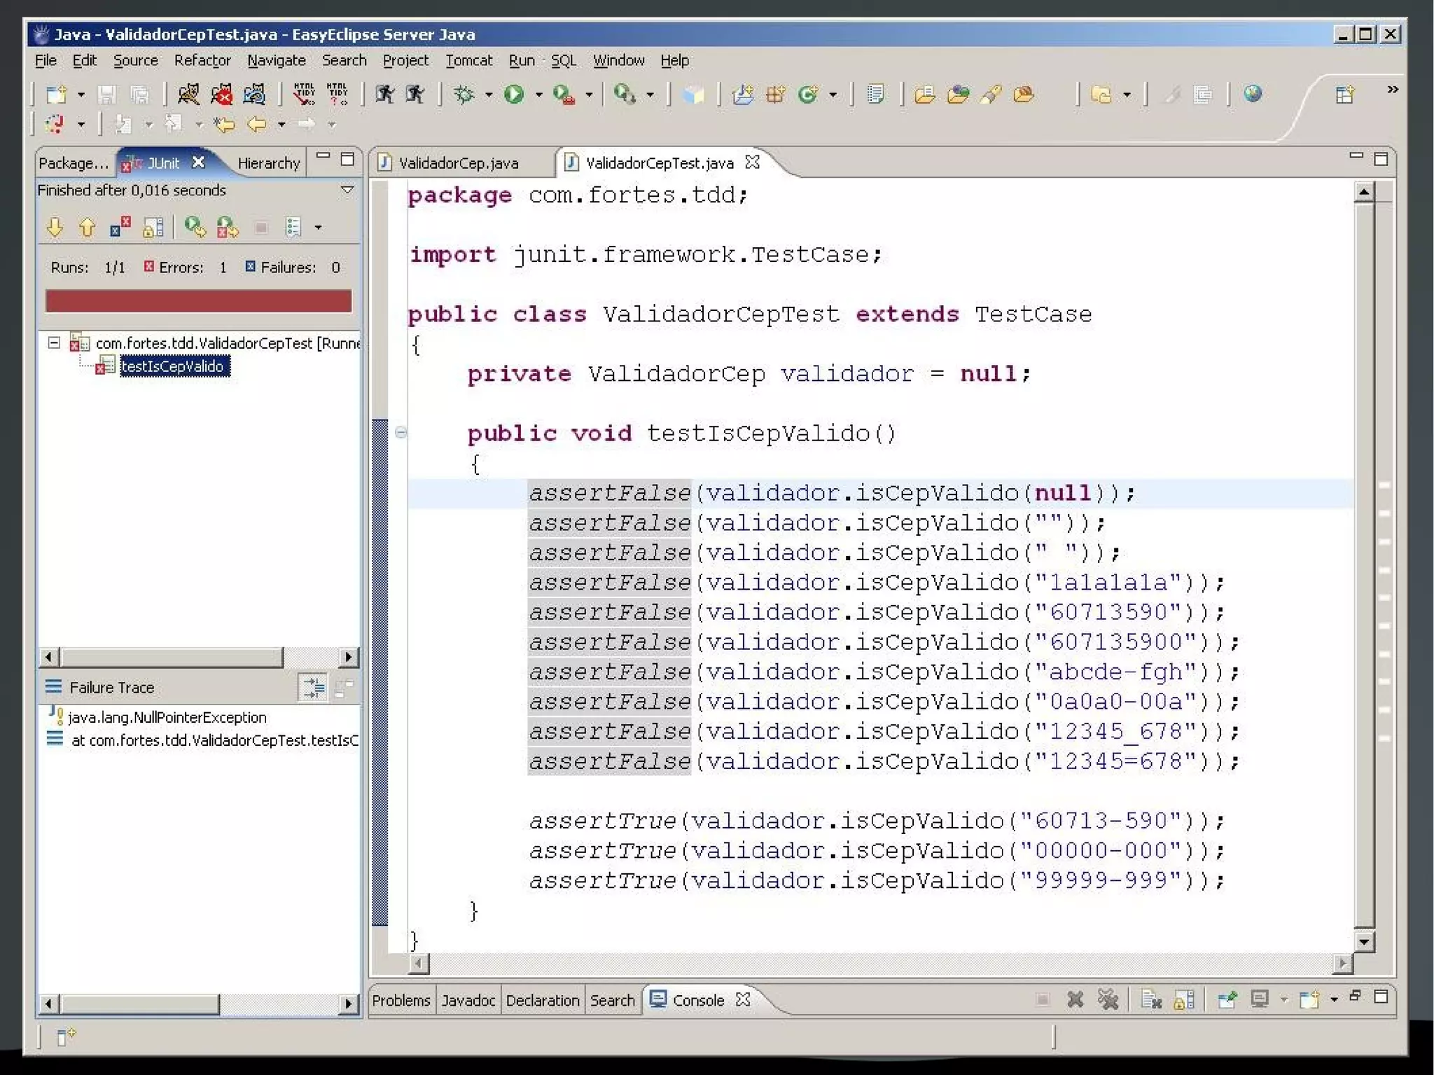Click the red JUnit progress bar

point(198,301)
